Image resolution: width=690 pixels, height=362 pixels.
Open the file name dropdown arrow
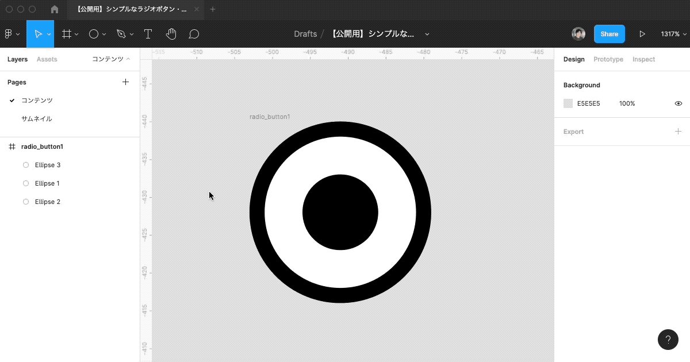(x=427, y=34)
